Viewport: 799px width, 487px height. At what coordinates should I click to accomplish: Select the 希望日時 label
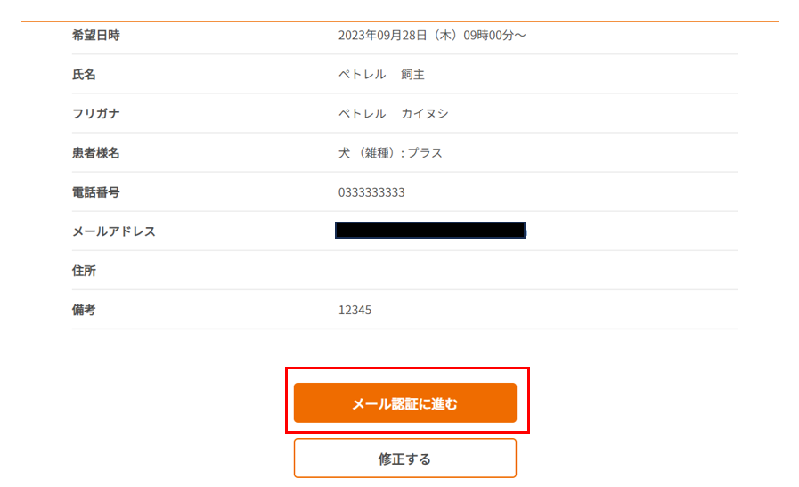click(95, 36)
